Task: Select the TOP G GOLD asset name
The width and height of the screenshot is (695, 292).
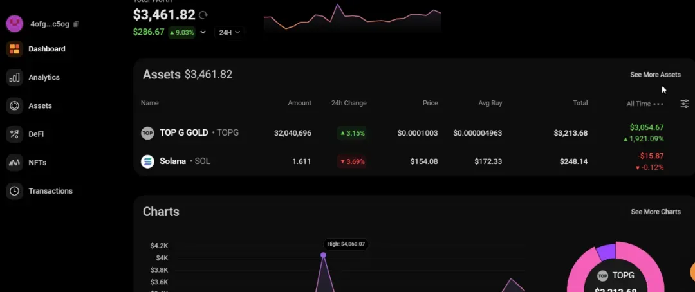Action: [184, 132]
